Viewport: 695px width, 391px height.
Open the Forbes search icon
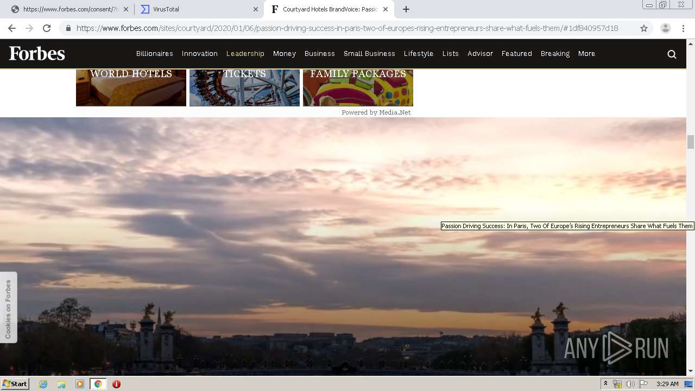(672, 54)
